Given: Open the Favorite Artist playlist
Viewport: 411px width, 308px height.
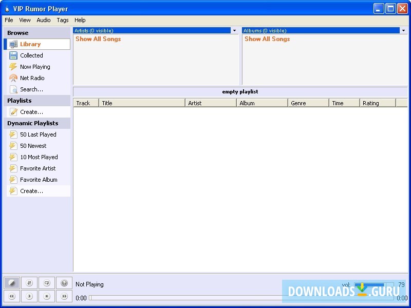Looking at the screenshot, I should tap(38, 168).
